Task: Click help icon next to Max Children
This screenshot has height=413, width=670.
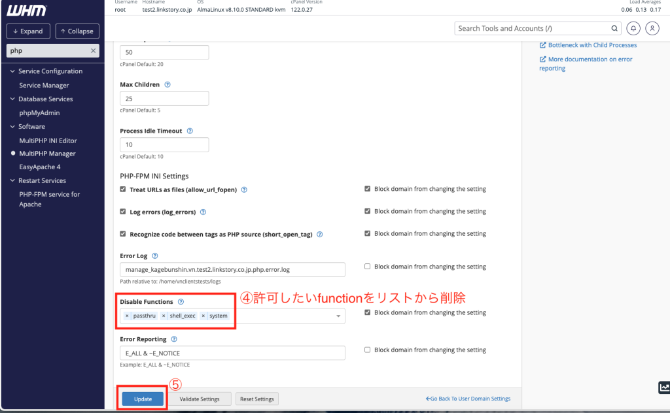Action: point(167,85)
